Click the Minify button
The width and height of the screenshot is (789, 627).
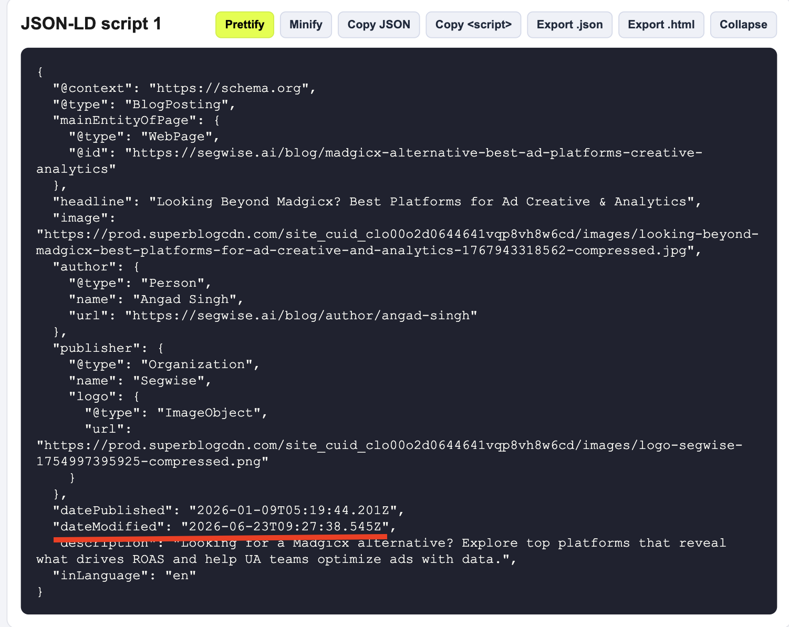click(x=306, y=25)
